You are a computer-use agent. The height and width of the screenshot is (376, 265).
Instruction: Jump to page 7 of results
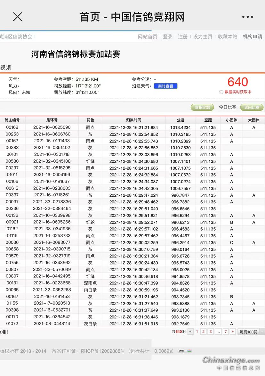coord(226,332)
